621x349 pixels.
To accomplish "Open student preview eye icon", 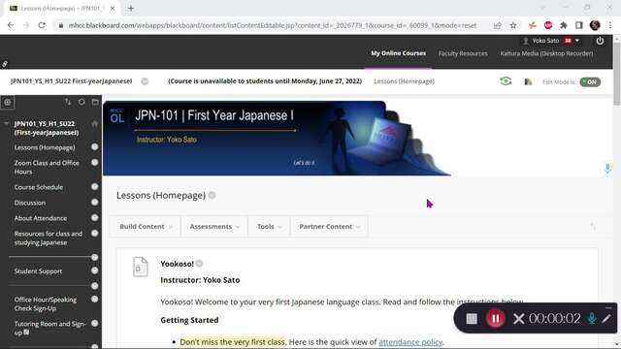I will [x=506, y=81].
